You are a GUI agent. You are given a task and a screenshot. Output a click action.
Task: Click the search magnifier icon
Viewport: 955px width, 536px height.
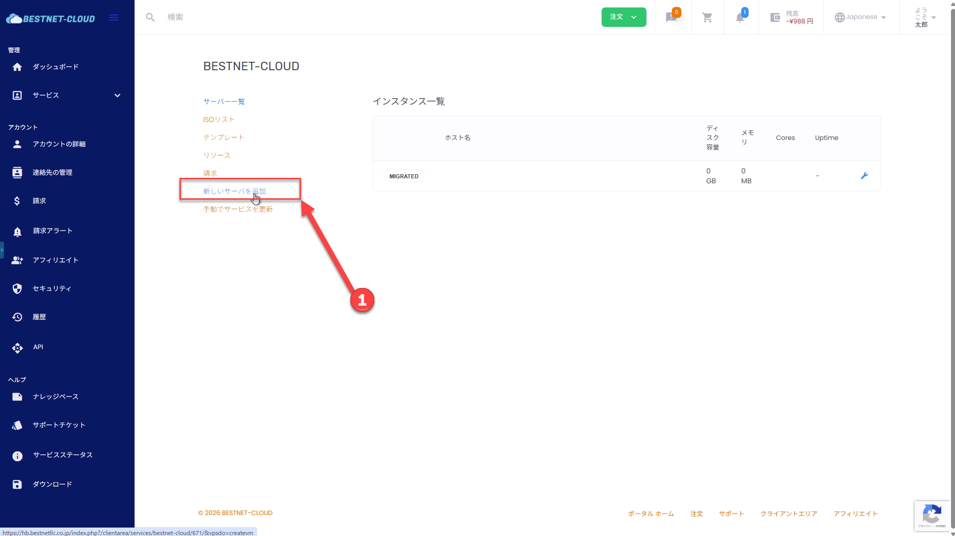150,17
